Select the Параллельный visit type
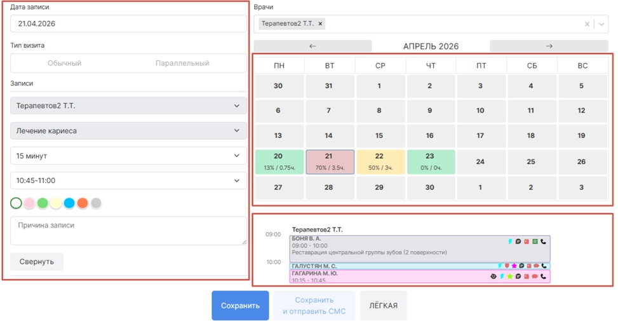The height and width of the screenshot is (321, 618). point(182,64)
